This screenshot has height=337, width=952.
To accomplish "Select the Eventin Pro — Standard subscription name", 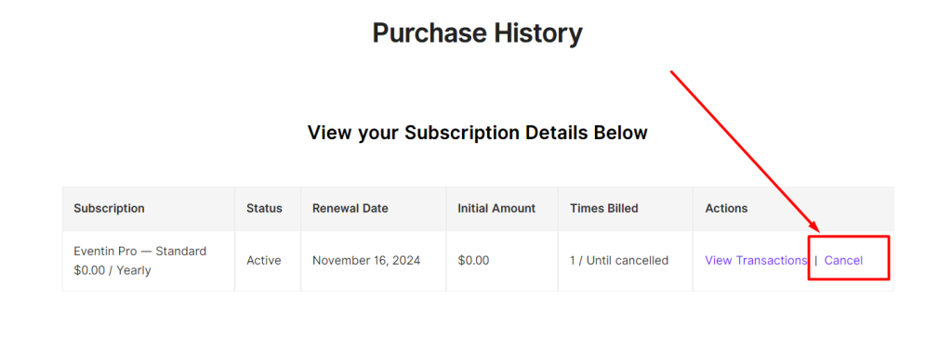I will (x=140, y=251).
